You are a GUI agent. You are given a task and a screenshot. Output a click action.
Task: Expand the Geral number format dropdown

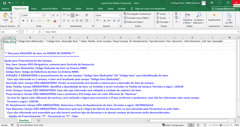point(119,15)
